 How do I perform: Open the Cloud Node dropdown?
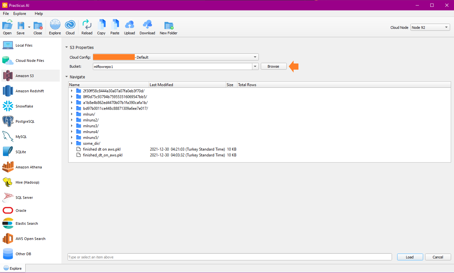click(447, 28)
